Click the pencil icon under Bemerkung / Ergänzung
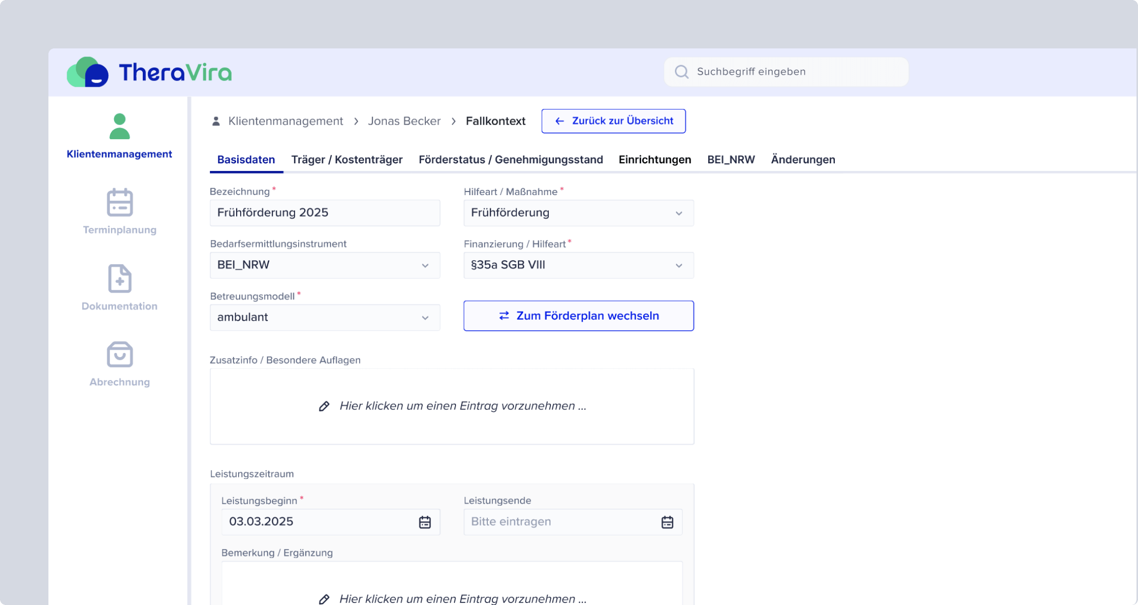 click(323, 599)
